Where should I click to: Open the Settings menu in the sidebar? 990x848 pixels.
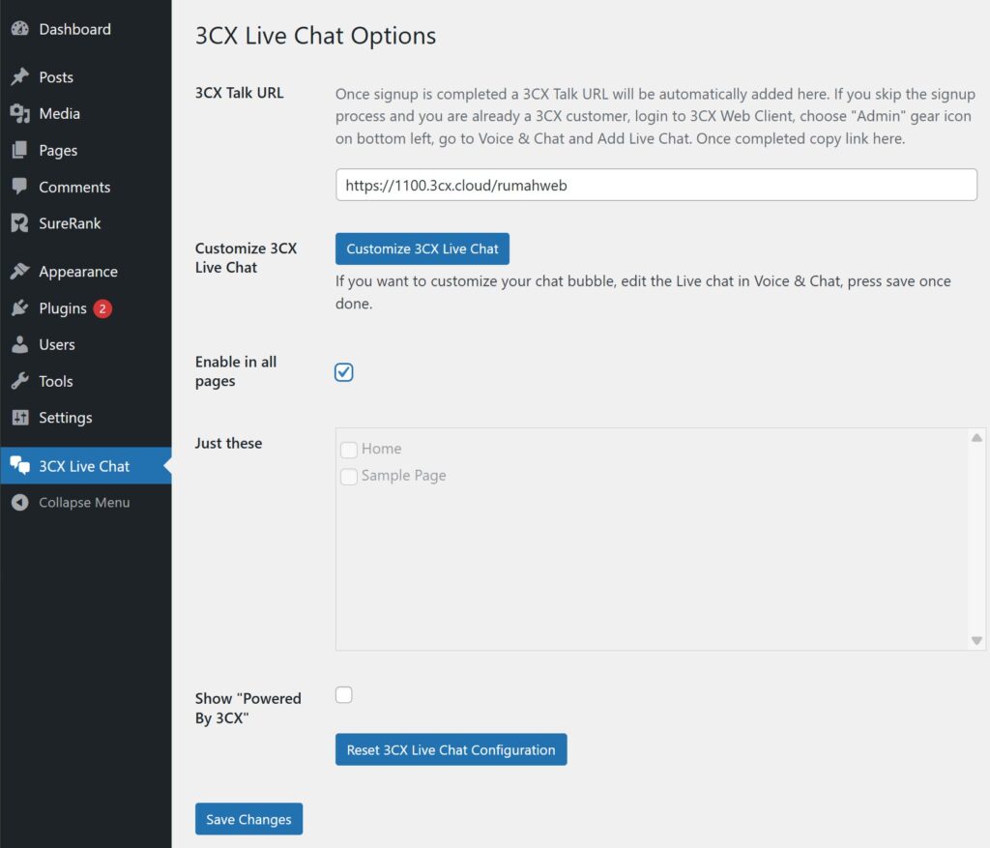tap(19, 418)
